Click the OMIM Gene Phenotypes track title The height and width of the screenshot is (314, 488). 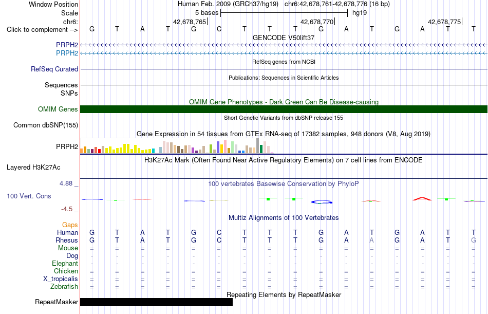[x=284, y=102]
